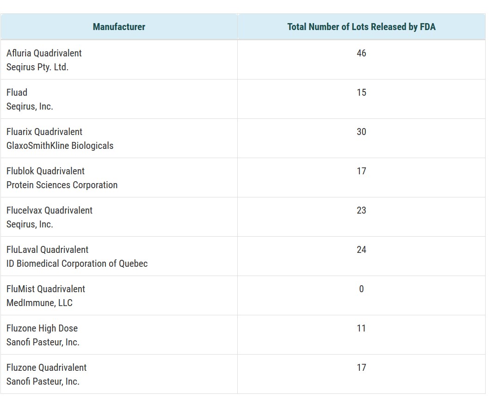Image resolution: width=493 pixels, height=405 pixels.
Task: Select ID Biomedical Corporation of Quebec text
Action: click(77, 264)
